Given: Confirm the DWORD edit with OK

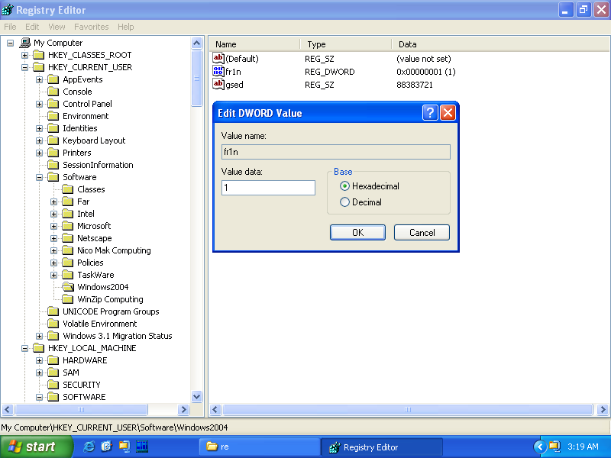Looking at the screenshot, I should pos(357,233).
